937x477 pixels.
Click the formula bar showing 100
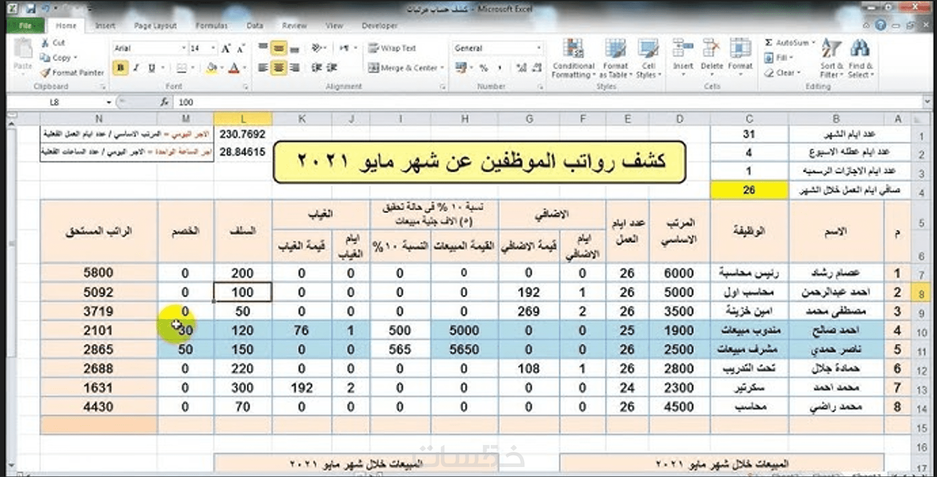[548, 102]
